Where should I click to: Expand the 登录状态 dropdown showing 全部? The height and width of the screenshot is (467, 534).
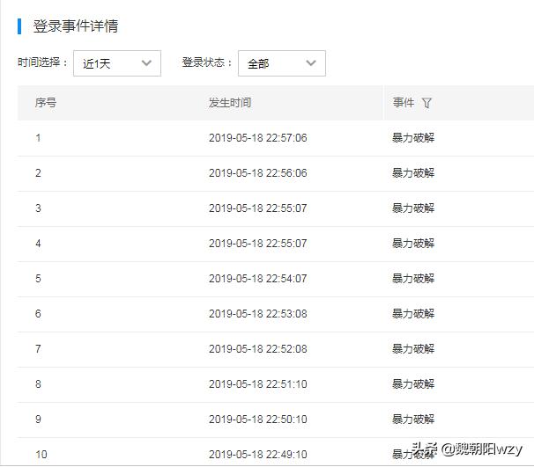click(281, 63)
